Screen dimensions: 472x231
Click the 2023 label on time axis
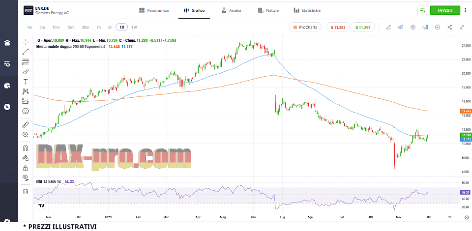pyautogui.click(x=108, y=216)
